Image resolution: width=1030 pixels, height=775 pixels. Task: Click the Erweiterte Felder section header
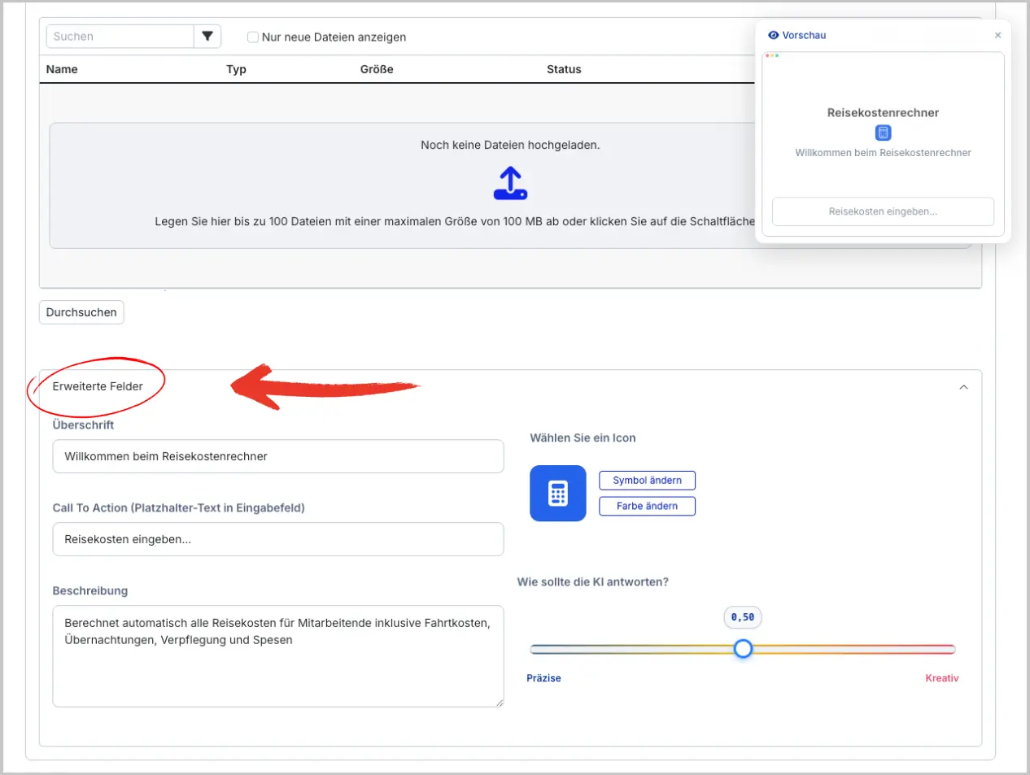(98, 386)
